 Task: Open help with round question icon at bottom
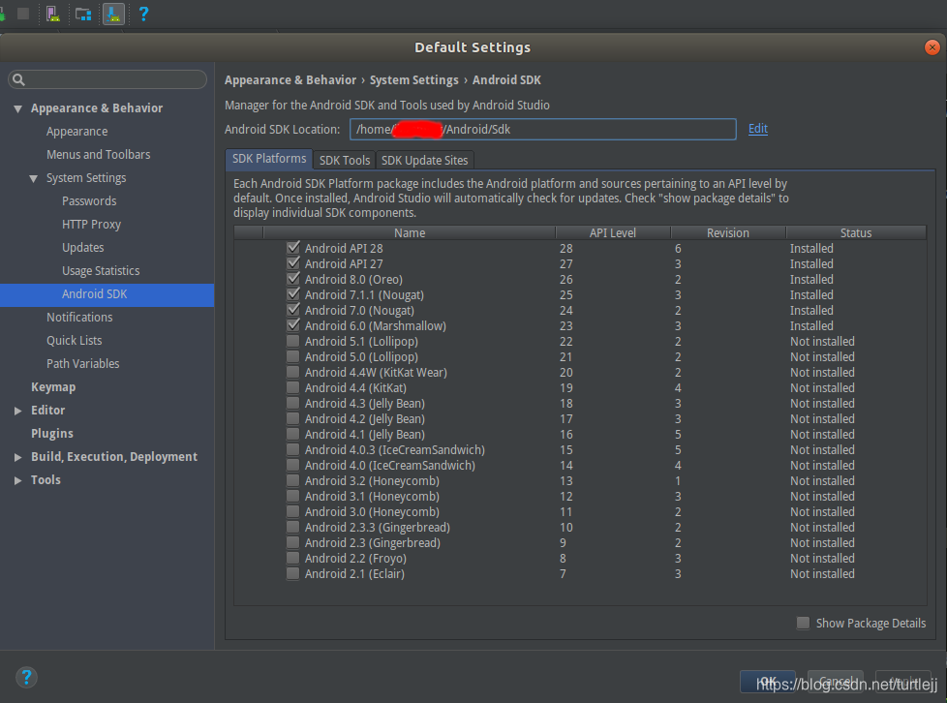coord(26,677)
